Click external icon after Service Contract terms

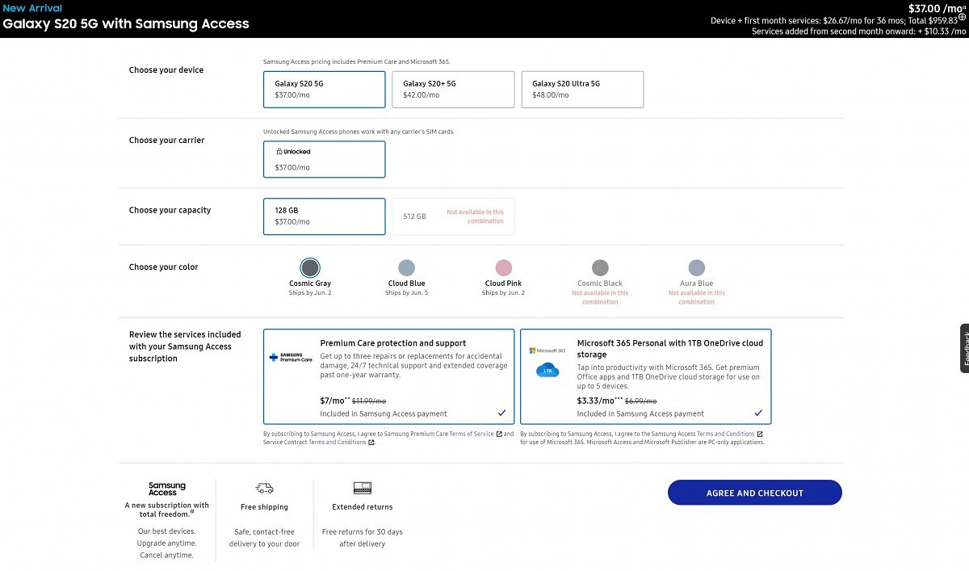pyautogui.click(x=371, y=442)
